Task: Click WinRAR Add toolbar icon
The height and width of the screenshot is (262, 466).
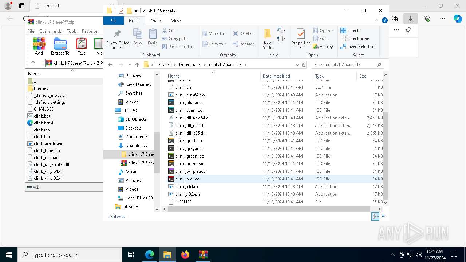Action: 39,47
